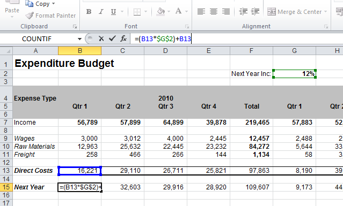Click the Borders icon
Screen dimensions: 343x206
pyautogui.click(x=137, y=12)
